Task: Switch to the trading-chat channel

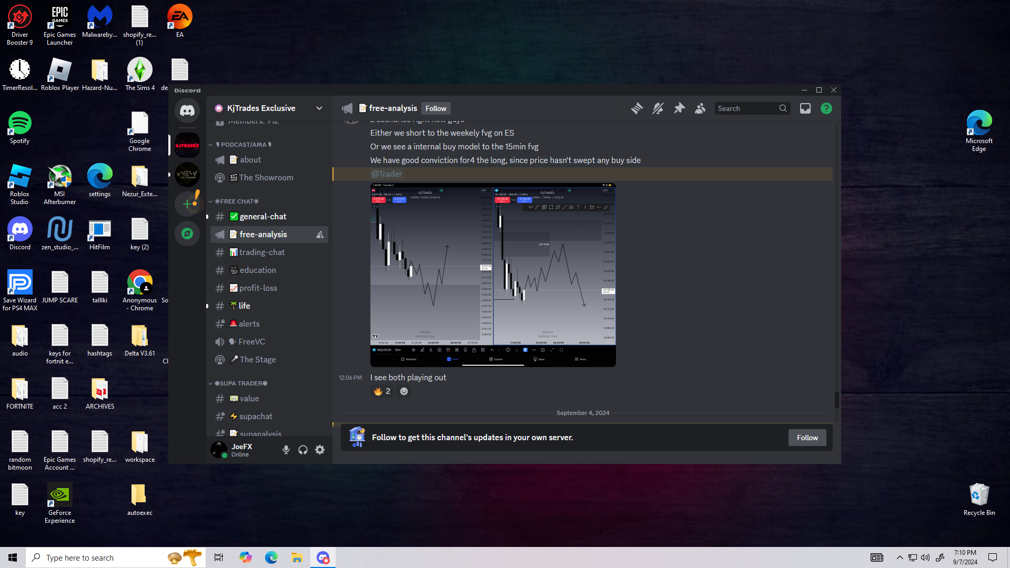Action: (x=262, y=252)
